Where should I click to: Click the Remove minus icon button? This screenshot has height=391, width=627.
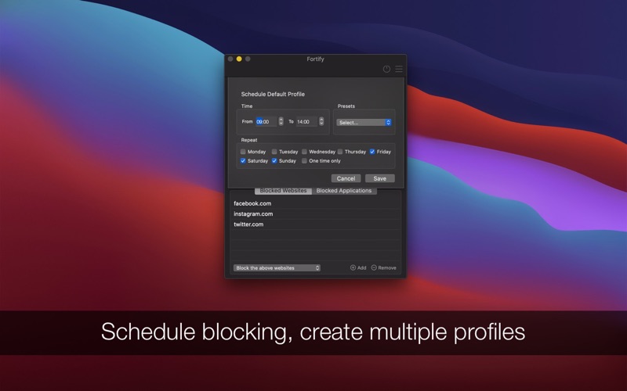coord(383,267)
